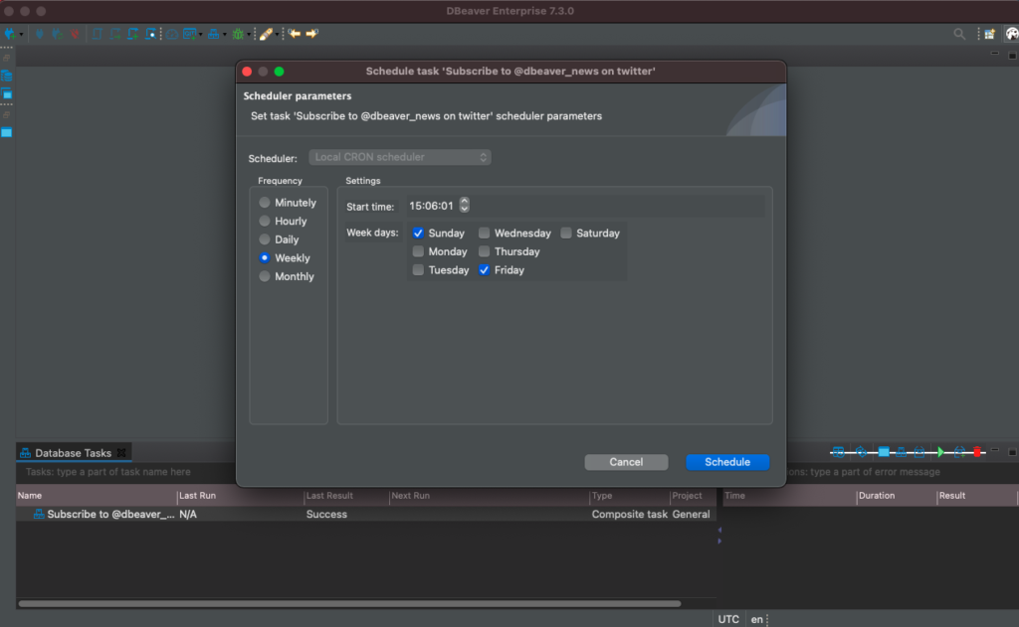The image size is (1019, 627).
Task: Check the Thursday checkbox
Action: pos(485,251)
